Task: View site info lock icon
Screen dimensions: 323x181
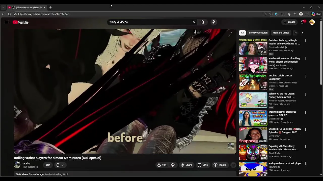Action: (x=15, y=14)
